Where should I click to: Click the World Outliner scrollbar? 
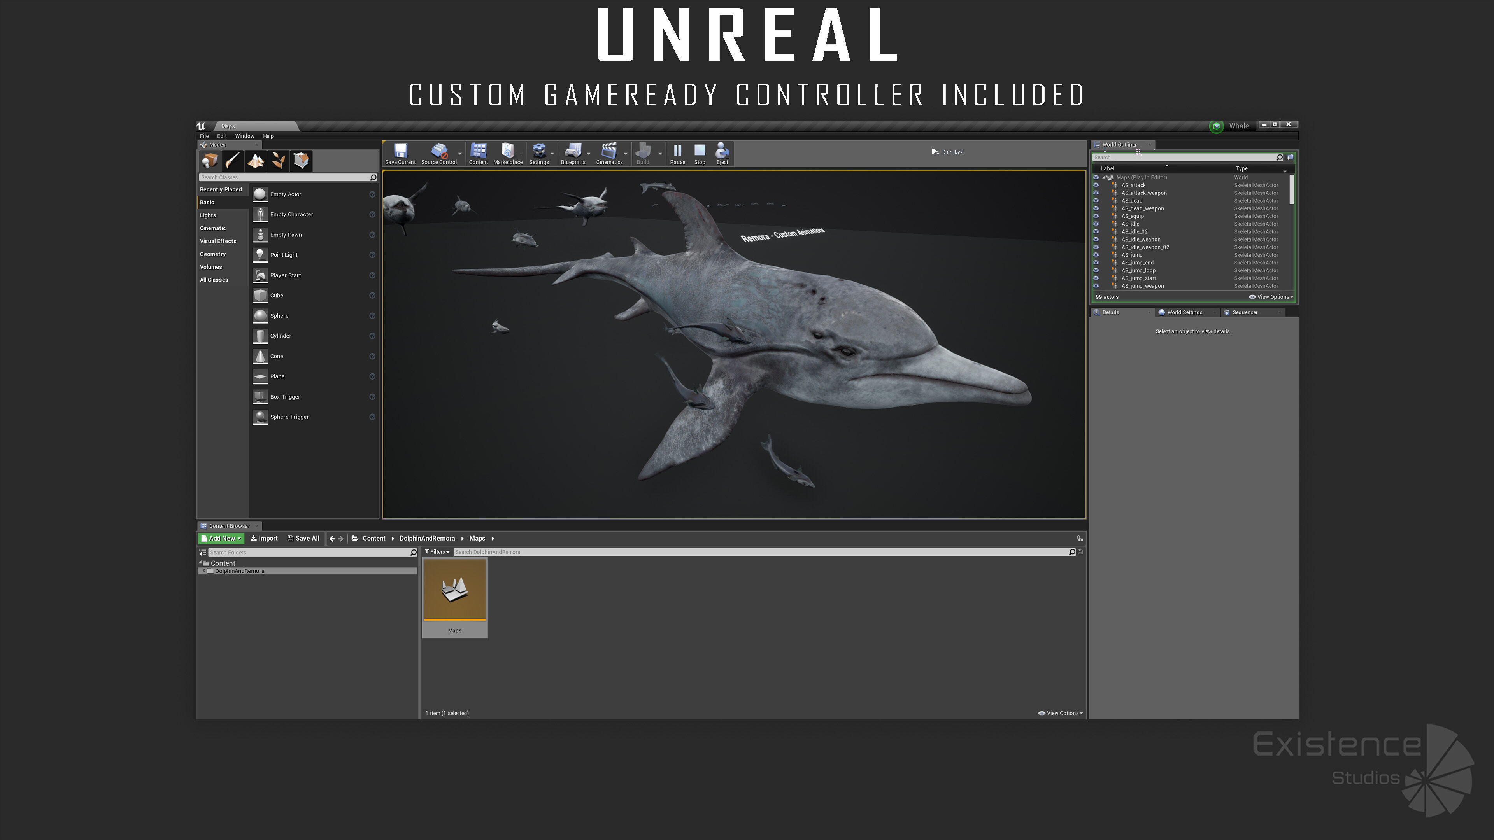(1292, 189)
